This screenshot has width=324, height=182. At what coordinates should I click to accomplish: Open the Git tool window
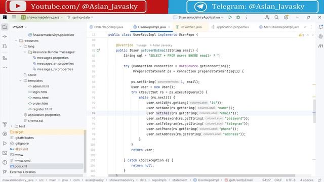coord(5,172)
